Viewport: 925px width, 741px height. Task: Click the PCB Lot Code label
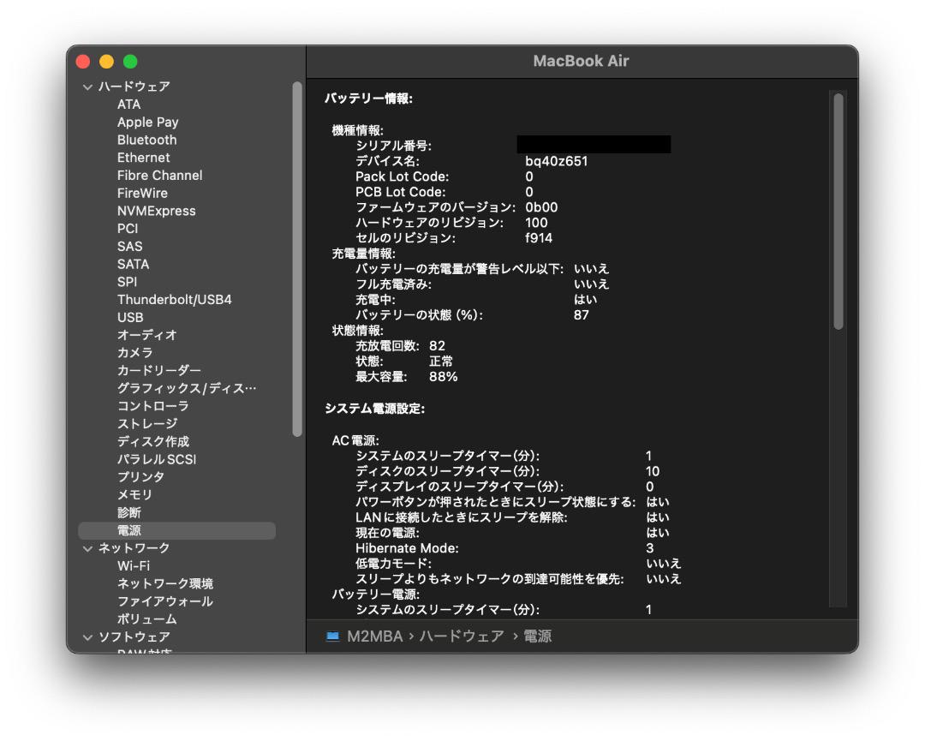(x=400, y=192)
